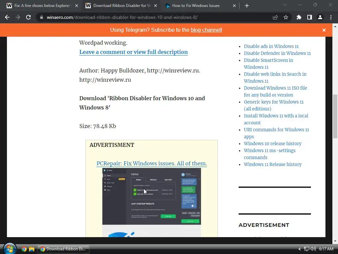
Task: Open Windows 11 Release history link
Action: coord(273,164)
